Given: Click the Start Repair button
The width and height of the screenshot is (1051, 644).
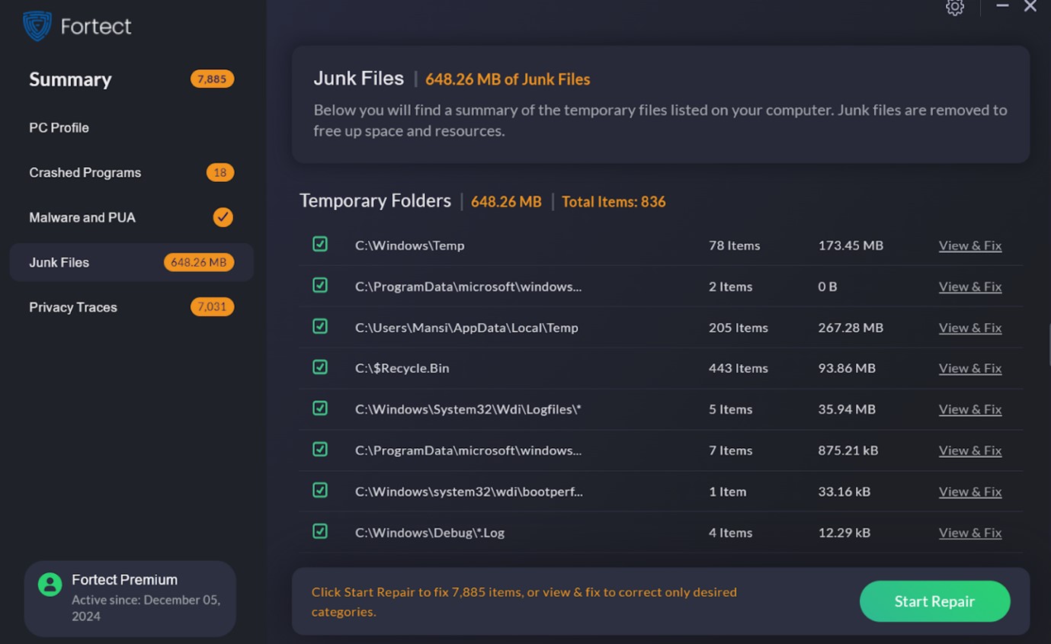Looking at the screenshot, I should coord(934,601).
